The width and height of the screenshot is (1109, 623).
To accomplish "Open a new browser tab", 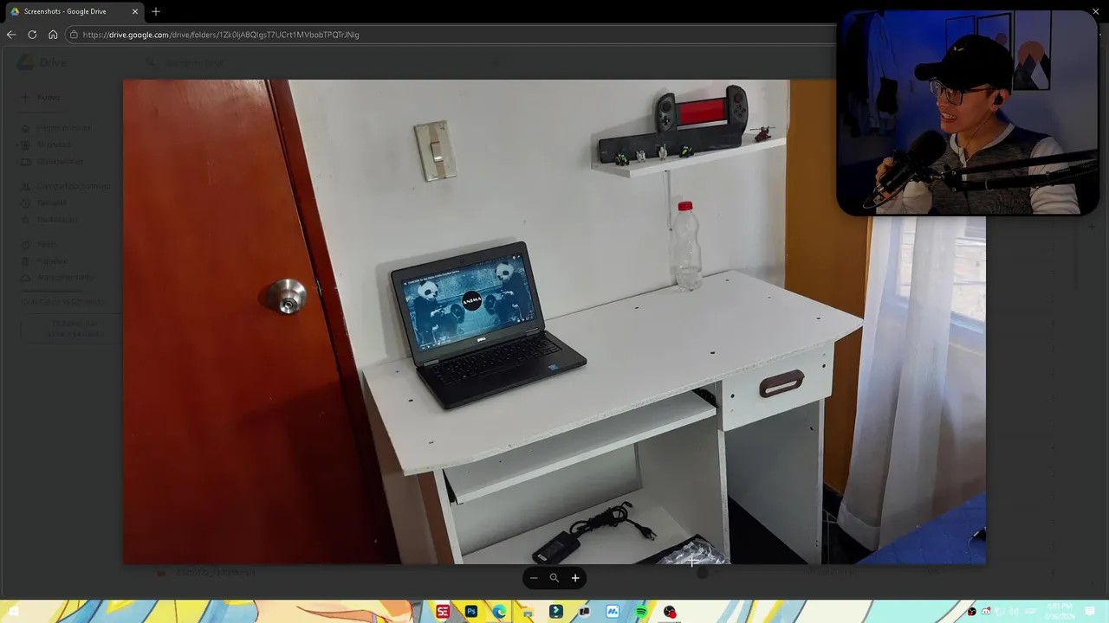I will (156, 11).
